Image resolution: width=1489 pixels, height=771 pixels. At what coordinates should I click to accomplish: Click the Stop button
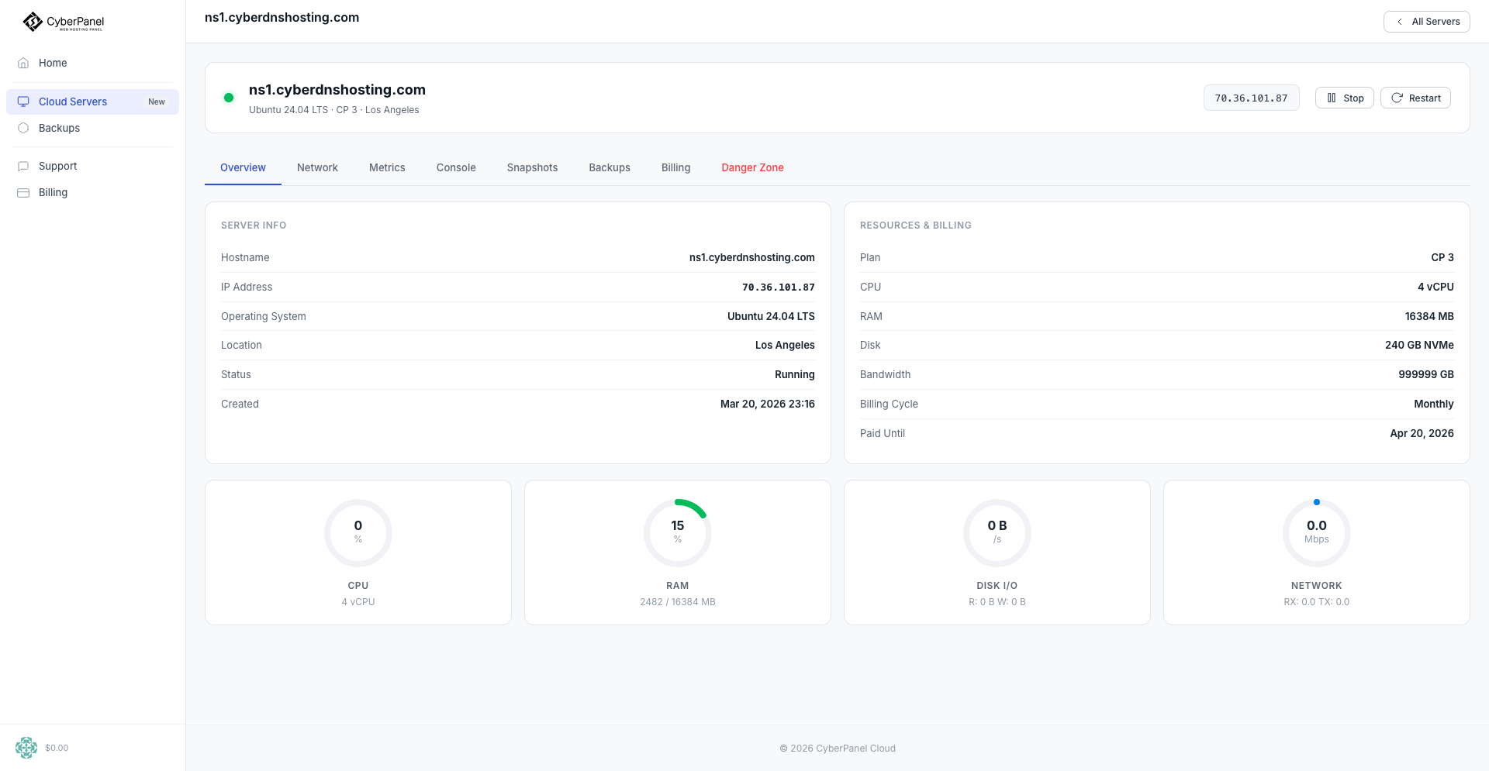[x=1344, y=98]
